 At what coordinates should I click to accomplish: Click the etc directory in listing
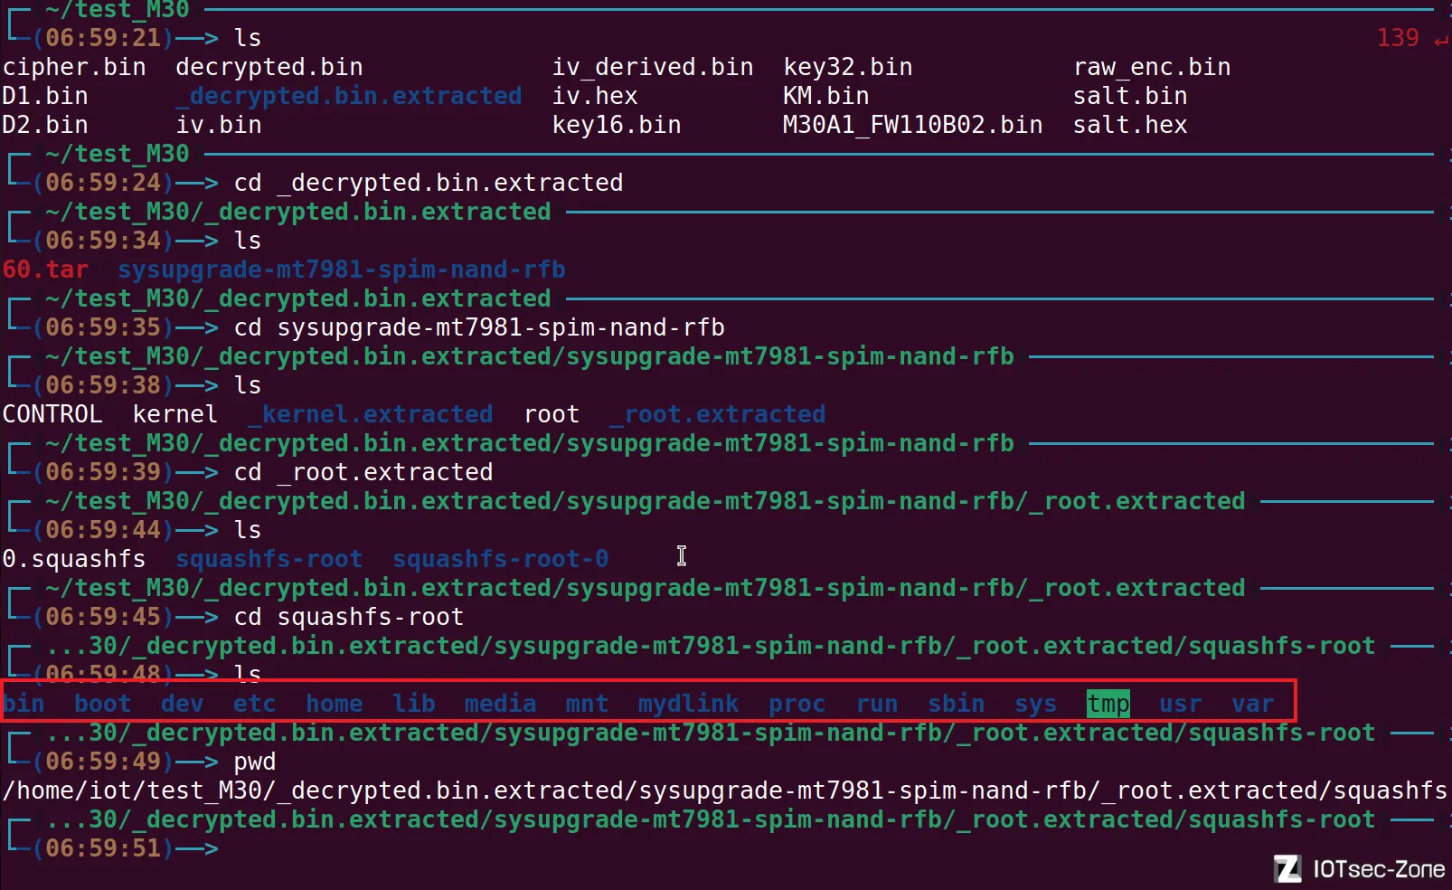(254, 704)
